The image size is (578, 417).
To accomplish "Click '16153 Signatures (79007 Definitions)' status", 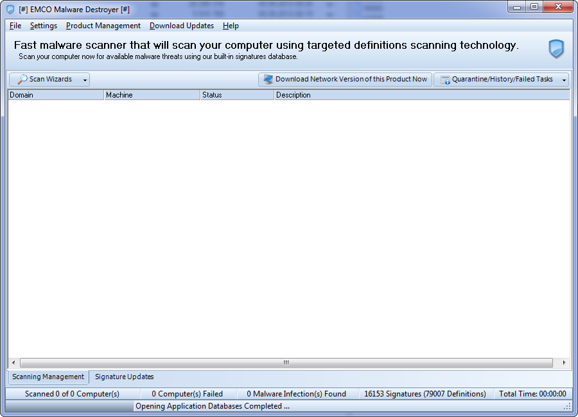I will [425, 394].
